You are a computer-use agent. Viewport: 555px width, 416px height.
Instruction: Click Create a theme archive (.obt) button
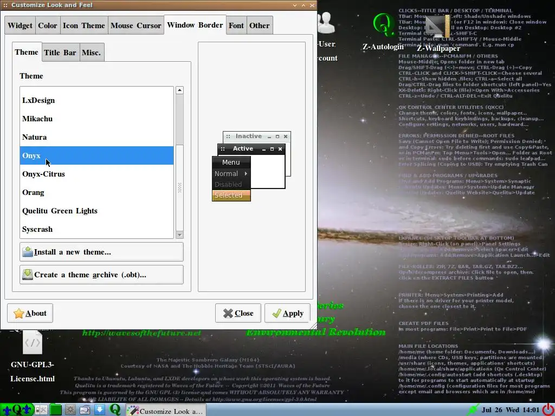click(101, 275)
